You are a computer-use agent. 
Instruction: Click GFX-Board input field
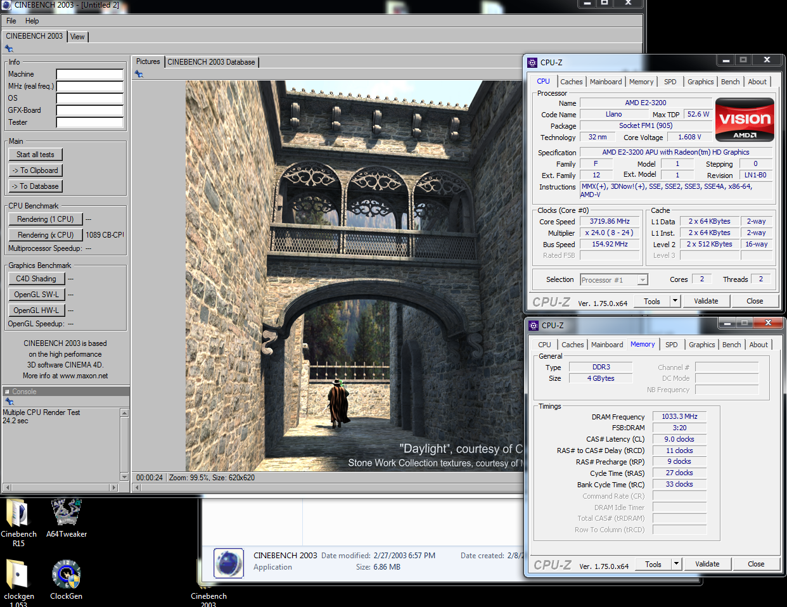90,110
